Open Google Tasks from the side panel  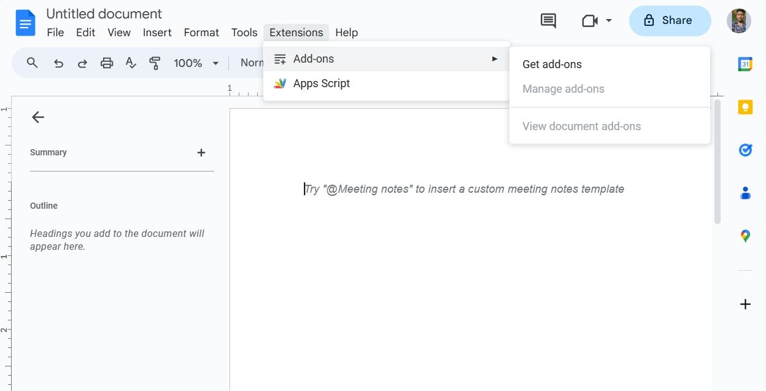pos(745,150)
